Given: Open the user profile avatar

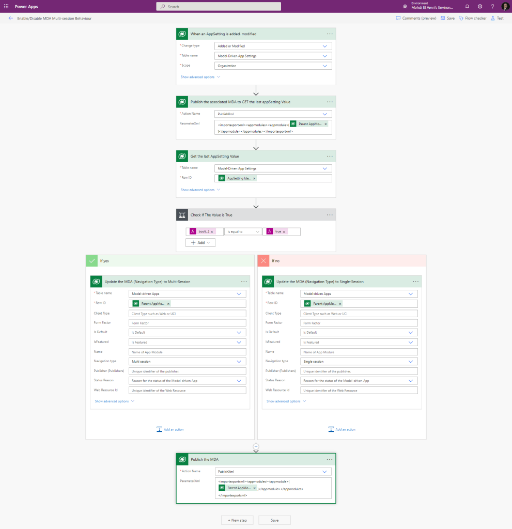Looking at the screenshot, I should coord(505,7).
